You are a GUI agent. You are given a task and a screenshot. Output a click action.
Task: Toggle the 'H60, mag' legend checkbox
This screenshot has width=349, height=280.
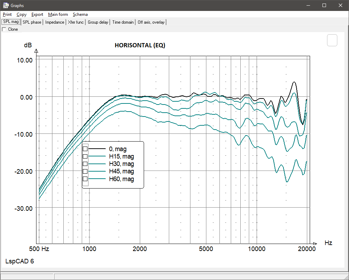point(85,179)
